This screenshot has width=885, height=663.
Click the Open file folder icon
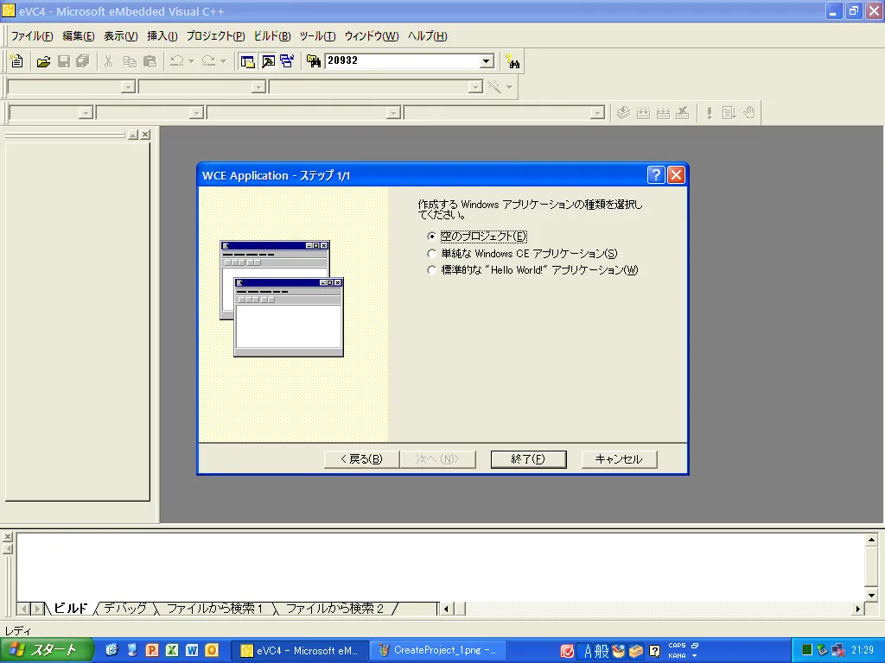tap(43, 61)
